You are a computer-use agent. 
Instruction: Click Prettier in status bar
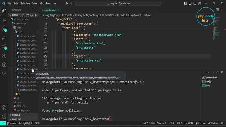[x=213, y=123]
